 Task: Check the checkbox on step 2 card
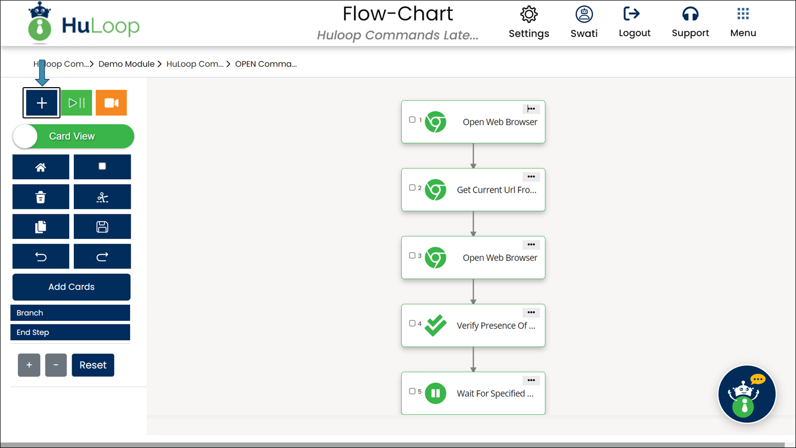click(x=412, y=188)
